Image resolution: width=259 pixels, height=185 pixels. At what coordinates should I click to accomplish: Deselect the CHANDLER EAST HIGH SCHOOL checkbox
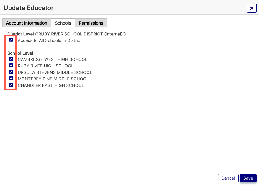click(11, 85)
